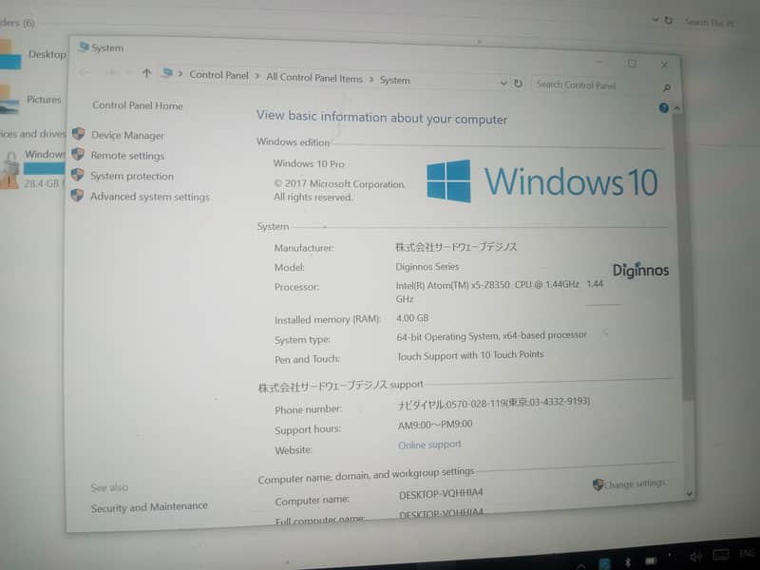760x570 pixels.
Task: Expand the chevron after All Control Panel Items
Action: (370, 78)
